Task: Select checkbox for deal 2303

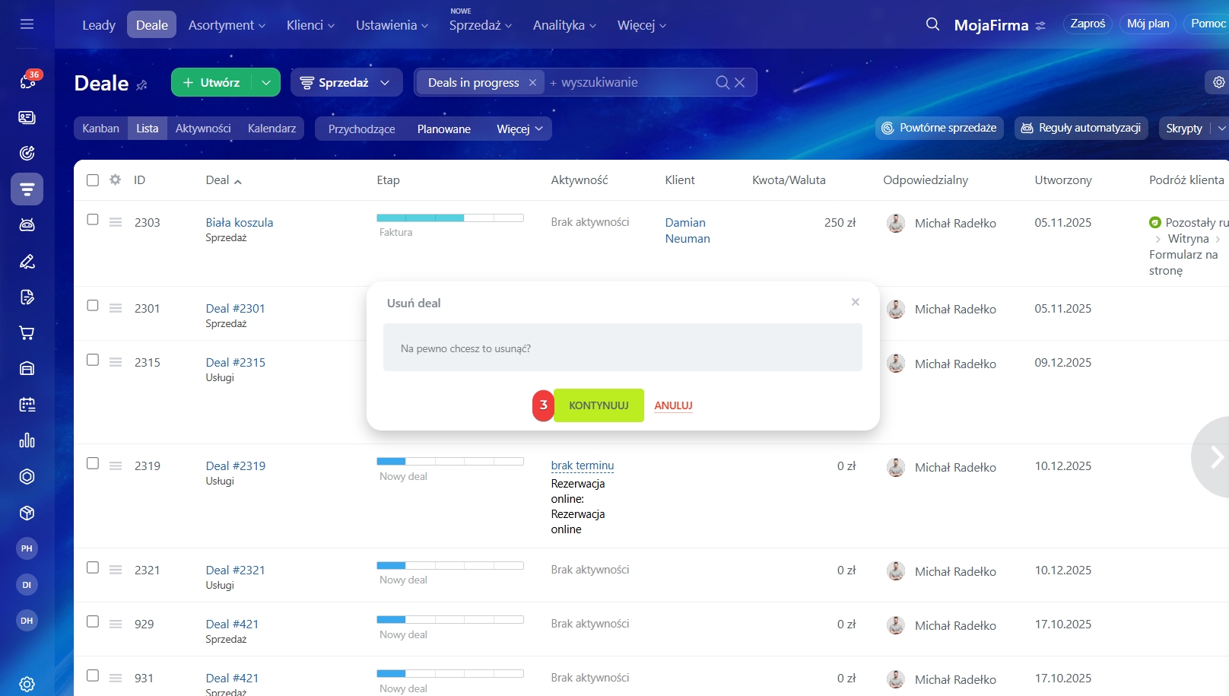Action: 93,220
